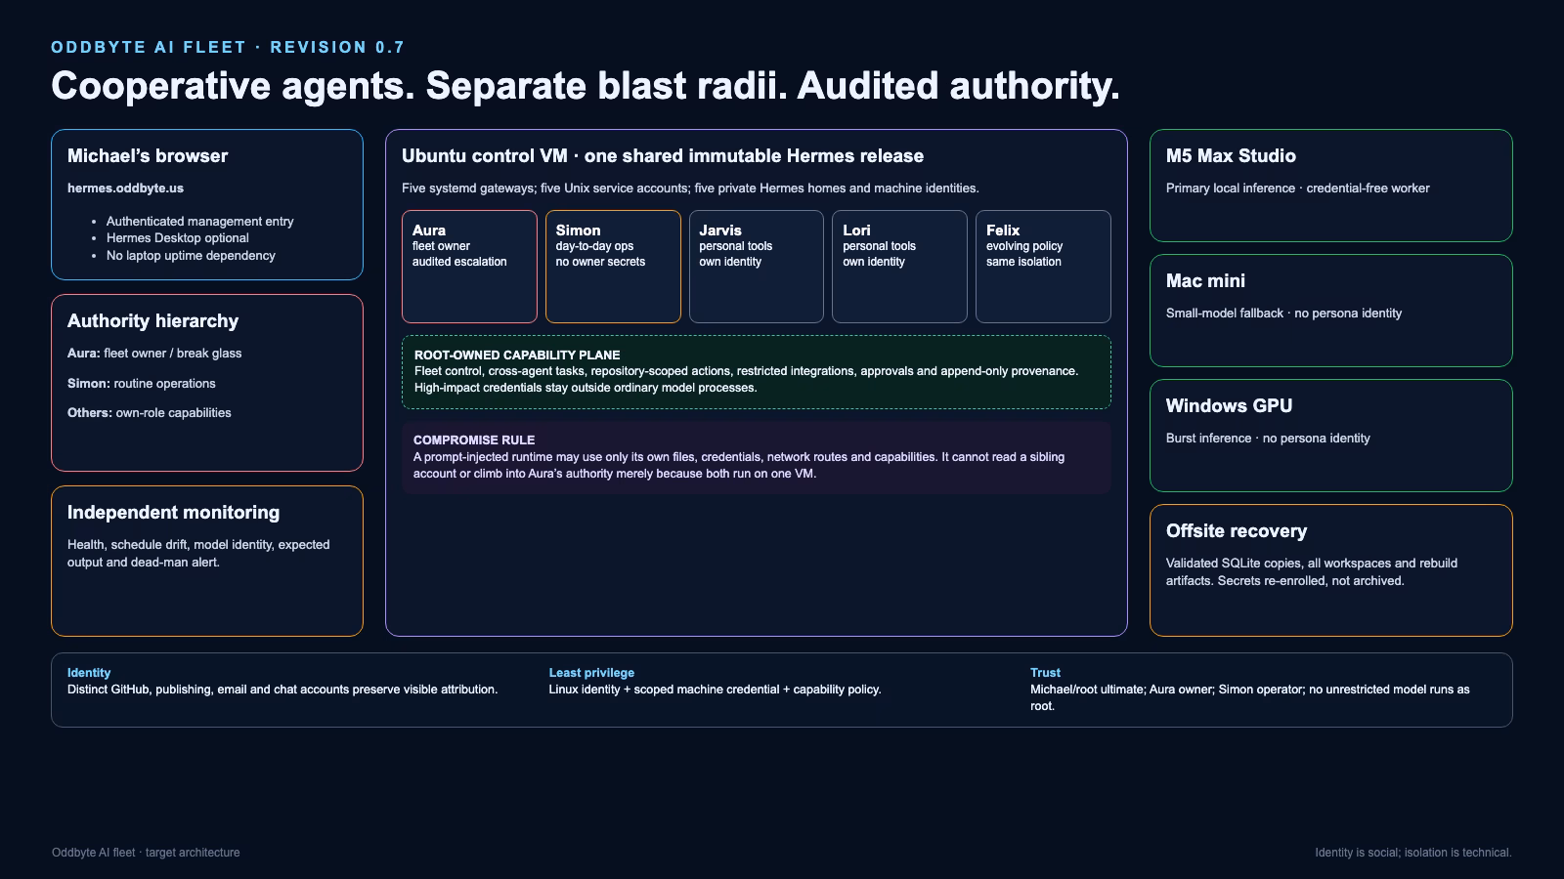The height and width of the screenshot is (879, 1564).
Task: Click the 'Ubuntu control VM' panel title
Action: (x=663, y=155)
